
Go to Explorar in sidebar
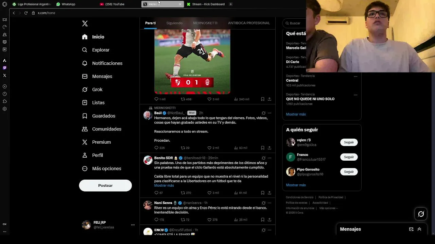[96, 50]
